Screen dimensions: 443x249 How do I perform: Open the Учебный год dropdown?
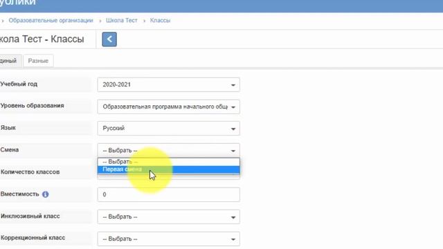168,84
